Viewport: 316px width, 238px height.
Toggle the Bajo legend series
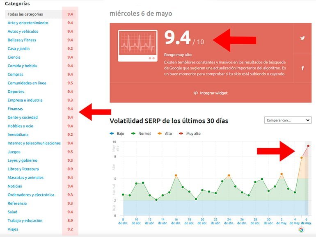(x=117, y=134)
